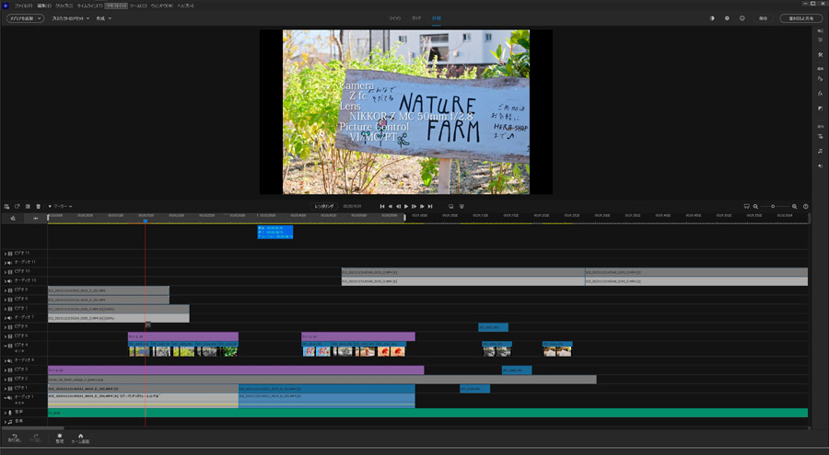829x455 pixels.
Task: Step back one frame button
Action: (398, 207)
